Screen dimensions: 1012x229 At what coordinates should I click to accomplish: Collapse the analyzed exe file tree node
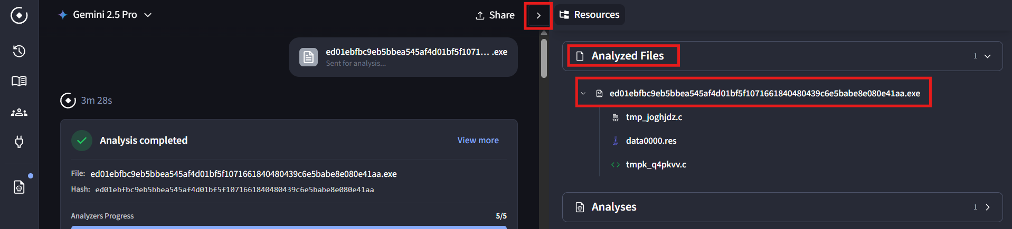tap(583, 93)
